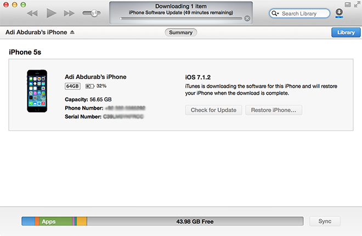Image resolution: width=362 pixels, height=236 pixels.
Task: Click the Sync button
Action: tap(325, 221)
